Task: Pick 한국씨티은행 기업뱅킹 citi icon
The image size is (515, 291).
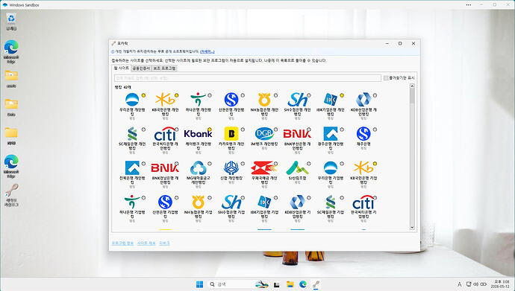Action: (x=363, y=202)
